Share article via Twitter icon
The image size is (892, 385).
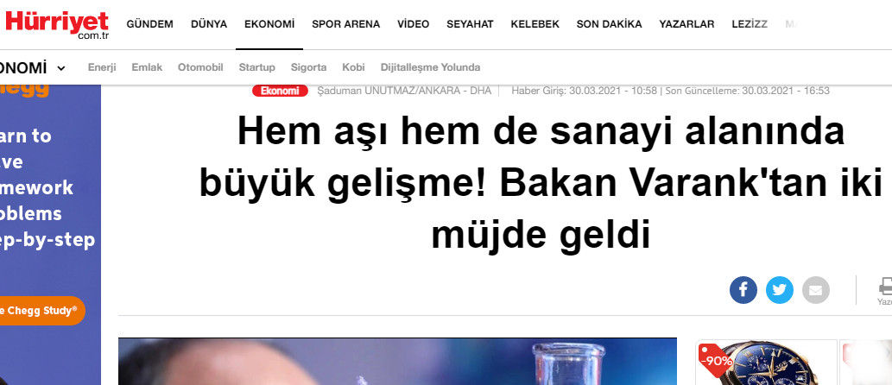click(780, 290)
